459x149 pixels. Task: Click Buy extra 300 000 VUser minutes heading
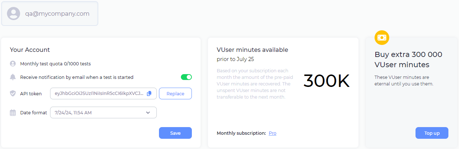408,60
